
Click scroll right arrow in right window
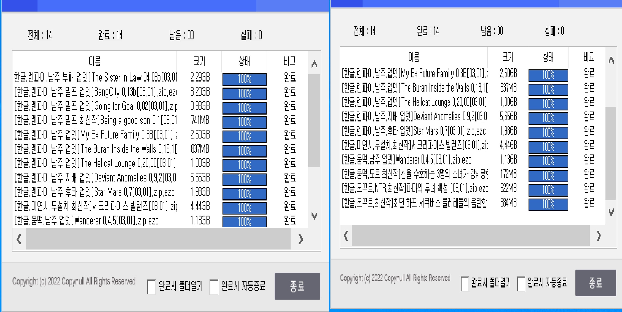(x=599, y=236)
